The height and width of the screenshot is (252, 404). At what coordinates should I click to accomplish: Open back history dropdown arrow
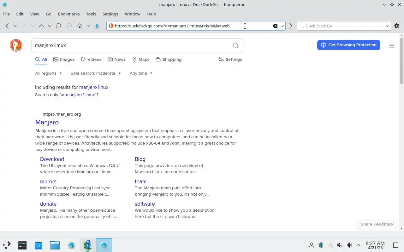pyautogui.click(x=15, y=26)
